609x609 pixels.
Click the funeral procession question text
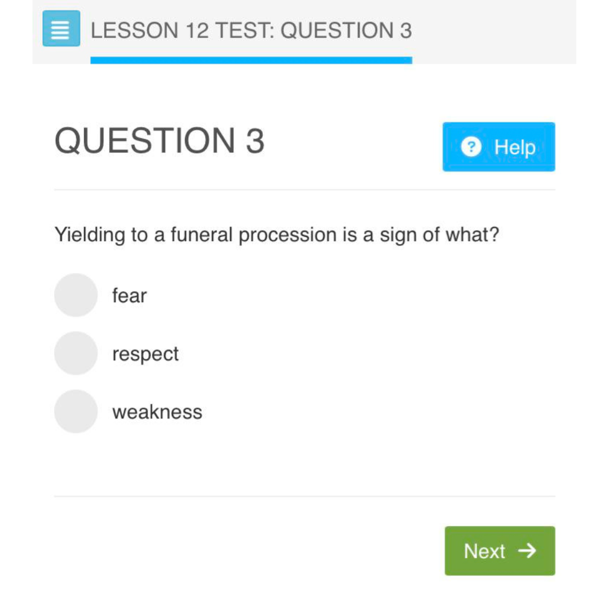[277, 235]
